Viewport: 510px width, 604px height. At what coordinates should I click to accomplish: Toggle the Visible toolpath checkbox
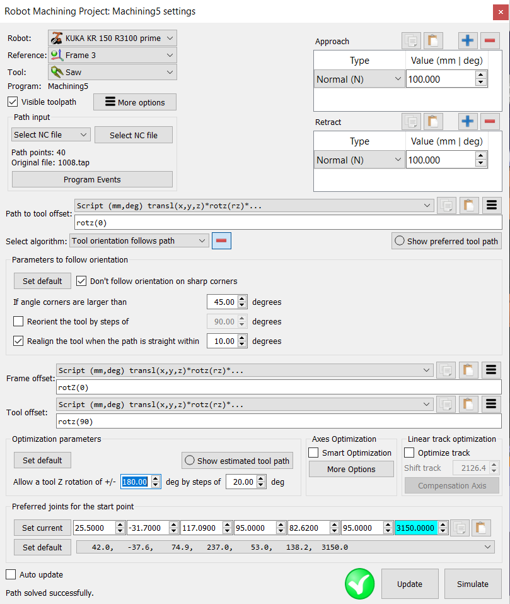pos(13,102)
